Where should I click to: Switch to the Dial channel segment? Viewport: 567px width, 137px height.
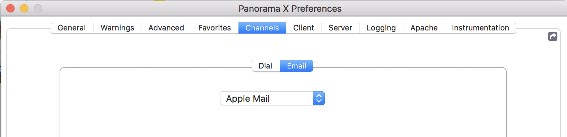point(266,66)
